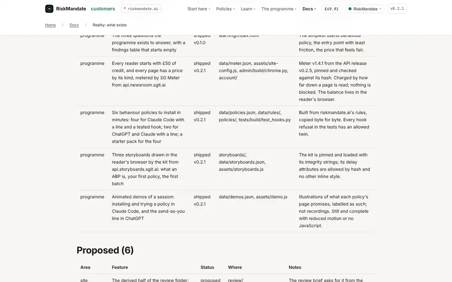
Task: Click the 'Meter v1.4.1 from the API release' note
Action: pos(334,81)
